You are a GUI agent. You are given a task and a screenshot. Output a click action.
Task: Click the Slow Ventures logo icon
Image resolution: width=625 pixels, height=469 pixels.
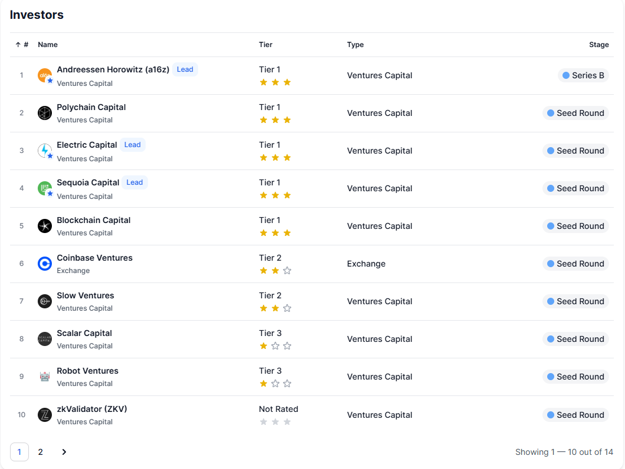[x=45, y=301]
